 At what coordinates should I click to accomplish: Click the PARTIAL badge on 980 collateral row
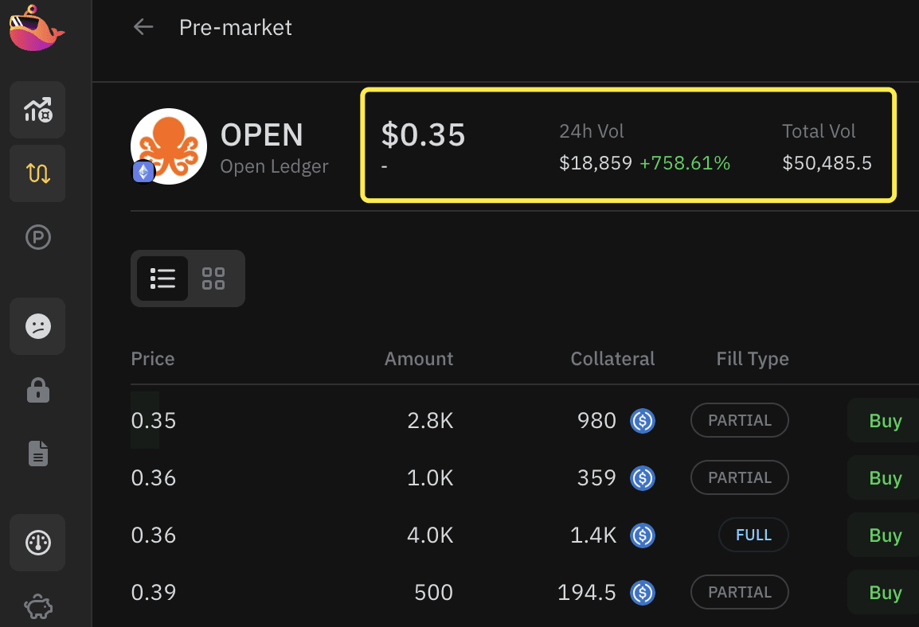739,421
